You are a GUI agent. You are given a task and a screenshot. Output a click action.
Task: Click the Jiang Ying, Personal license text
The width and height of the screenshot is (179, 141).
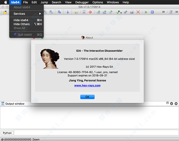[87, 81]
